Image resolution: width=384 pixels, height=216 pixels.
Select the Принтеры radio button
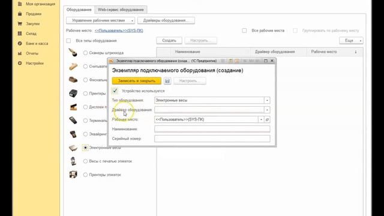85,94
